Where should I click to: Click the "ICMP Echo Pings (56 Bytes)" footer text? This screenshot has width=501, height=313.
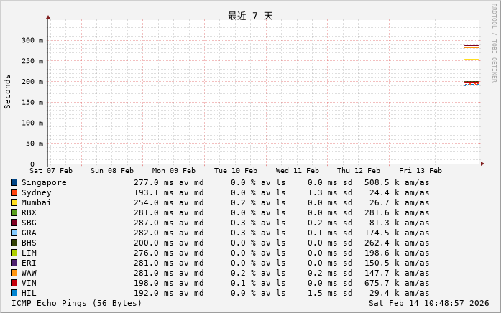[77, 303]
